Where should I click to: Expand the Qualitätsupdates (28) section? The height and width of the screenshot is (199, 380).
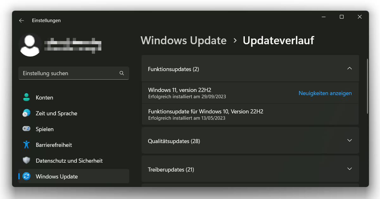(x=350, y=140)
